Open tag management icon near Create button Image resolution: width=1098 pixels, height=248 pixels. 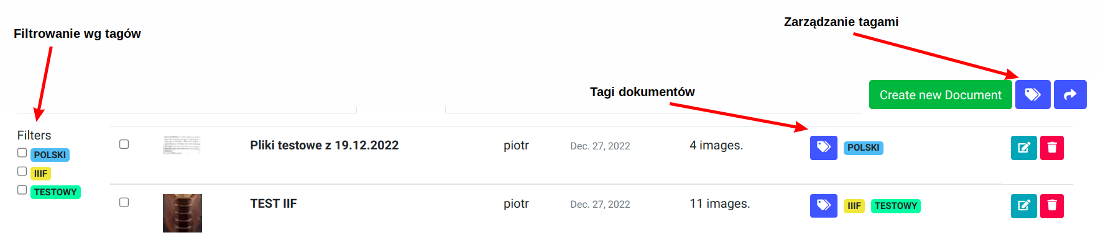(x=1032, y=95)
